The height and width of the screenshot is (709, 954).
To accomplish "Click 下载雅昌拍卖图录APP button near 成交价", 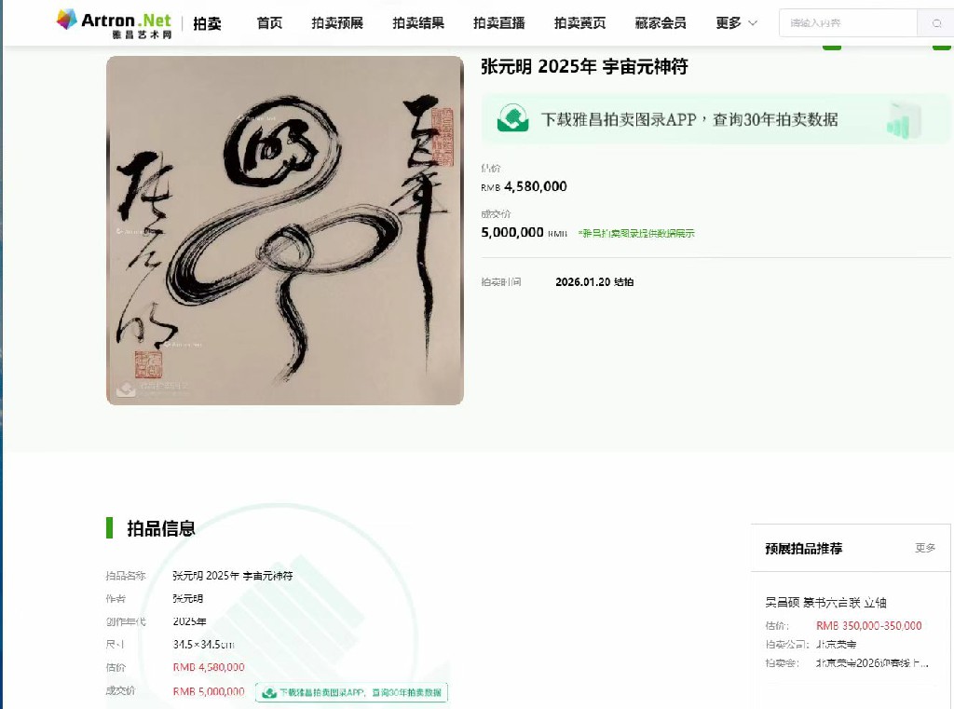I will [x=351, y=692].
